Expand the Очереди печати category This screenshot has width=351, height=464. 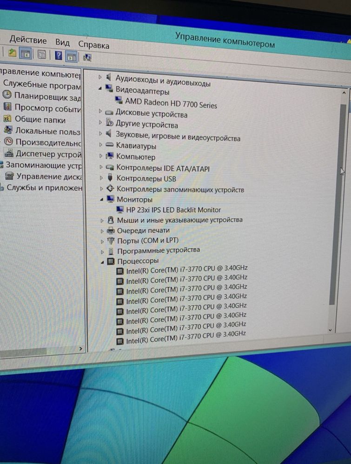102,231
